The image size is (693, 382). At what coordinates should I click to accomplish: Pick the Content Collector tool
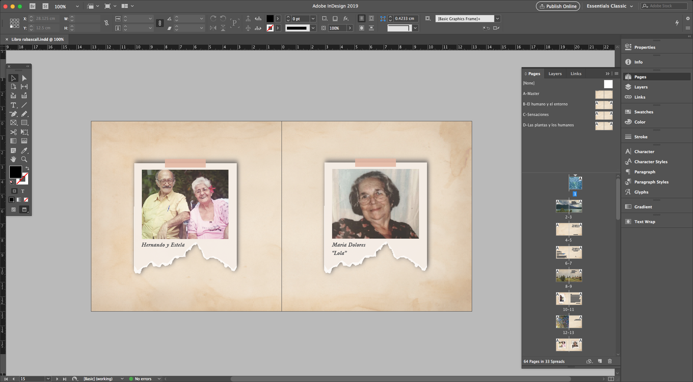(x=13, y=96)
